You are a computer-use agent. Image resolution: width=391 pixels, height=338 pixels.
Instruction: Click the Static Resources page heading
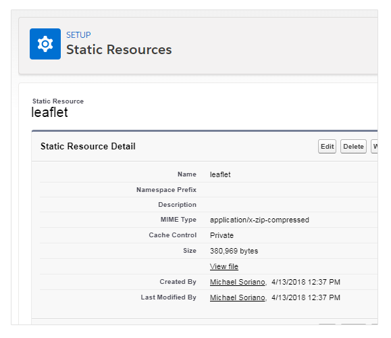pos(119,49)
